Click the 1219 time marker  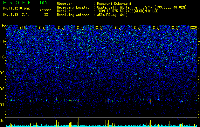coord(174,27)
